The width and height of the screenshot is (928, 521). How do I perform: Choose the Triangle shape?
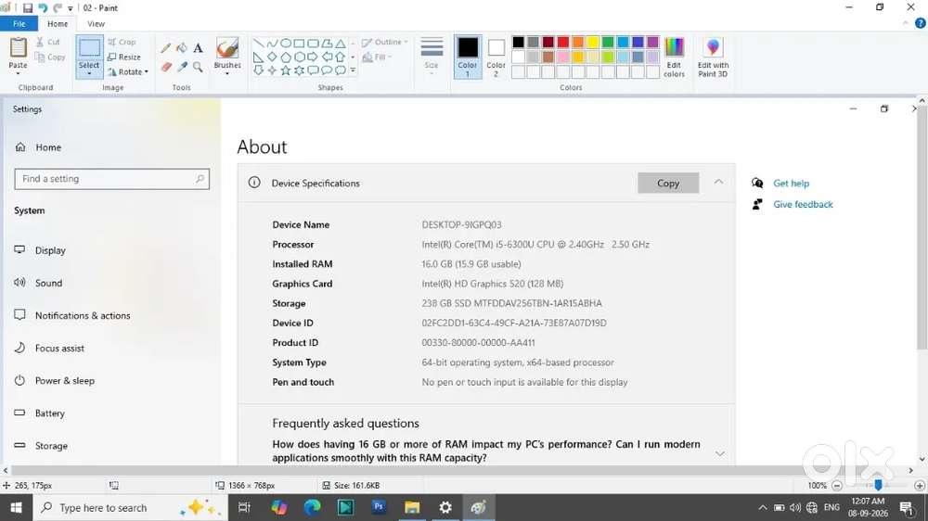[x=341, y=44]
